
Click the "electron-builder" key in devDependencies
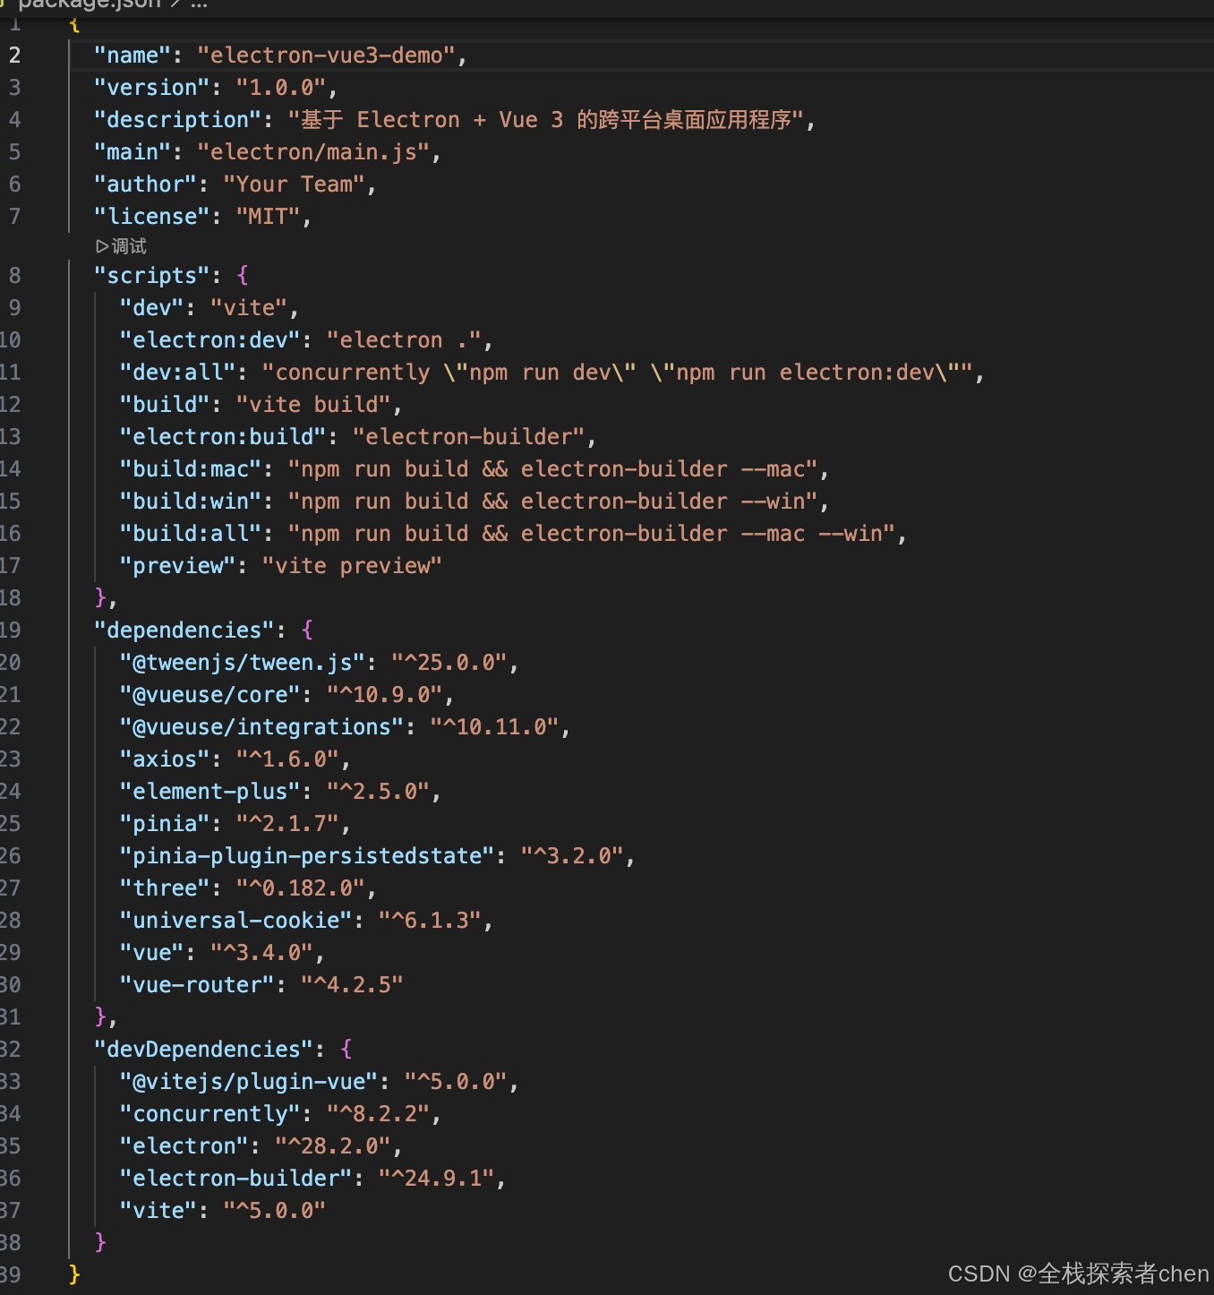tap(236, 1179)
